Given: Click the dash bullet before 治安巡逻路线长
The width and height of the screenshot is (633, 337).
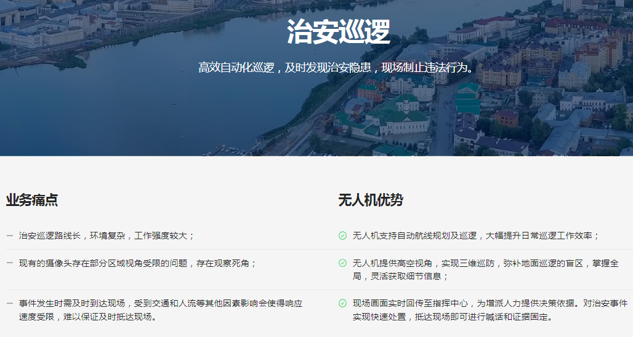Looking at the screenshot, I should tap(10, 236).
